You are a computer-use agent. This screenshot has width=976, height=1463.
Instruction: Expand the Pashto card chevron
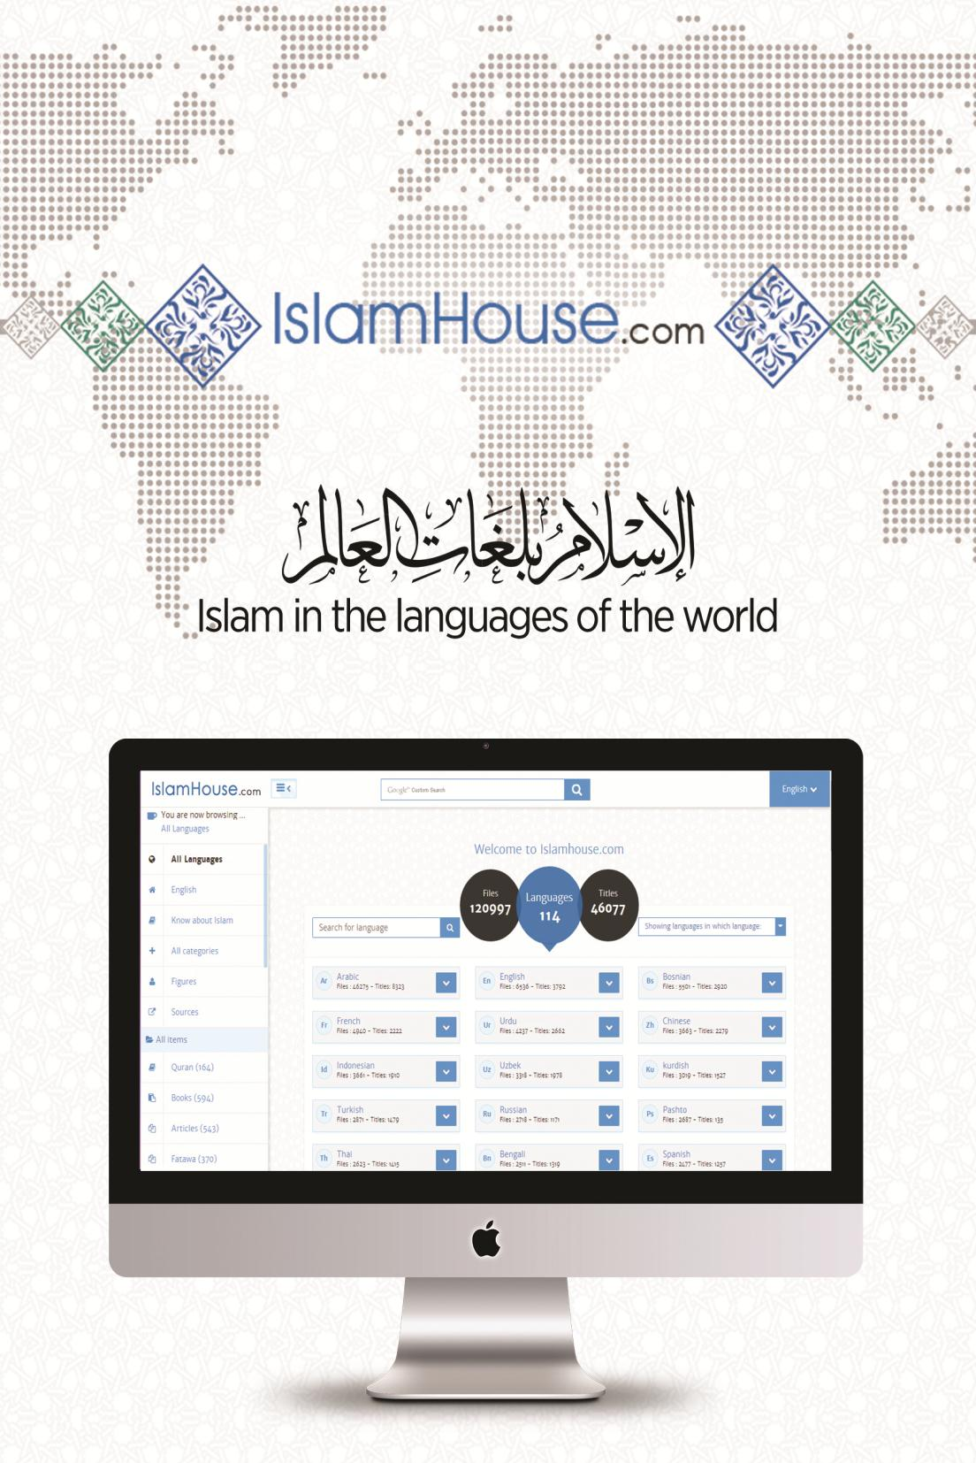[x=772, y=1116]
